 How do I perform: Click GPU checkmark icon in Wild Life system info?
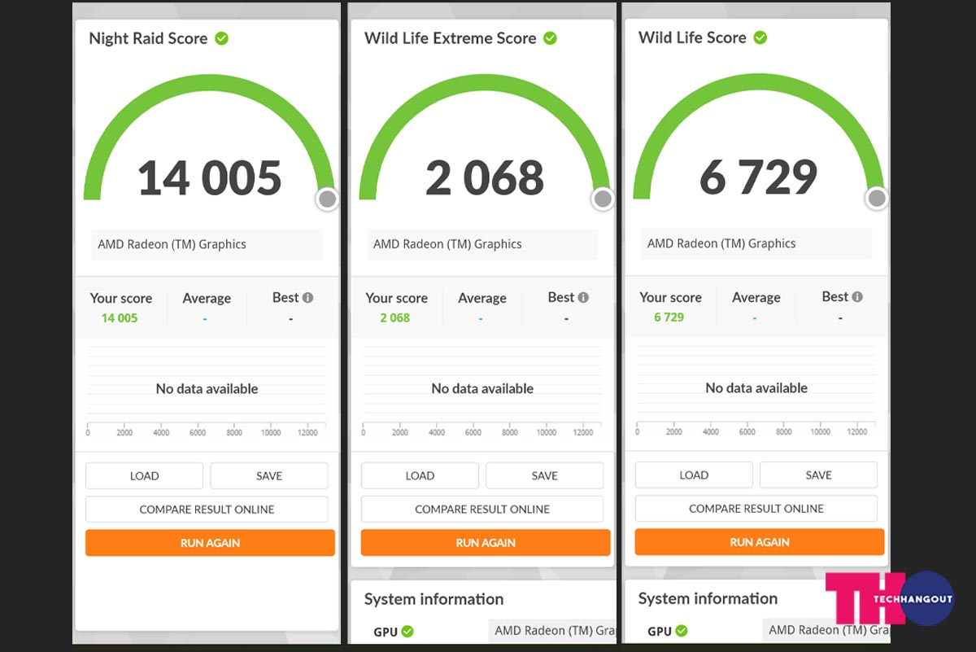[x=682, y=630]
